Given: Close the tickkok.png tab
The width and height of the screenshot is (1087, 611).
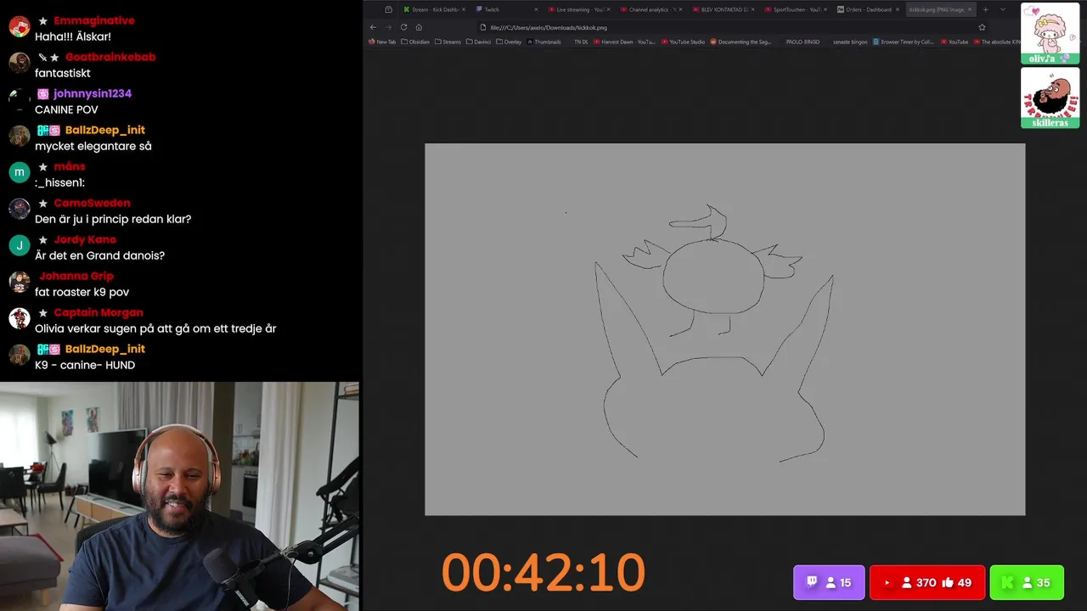Looking at the screenshot, I should [970, 9].
